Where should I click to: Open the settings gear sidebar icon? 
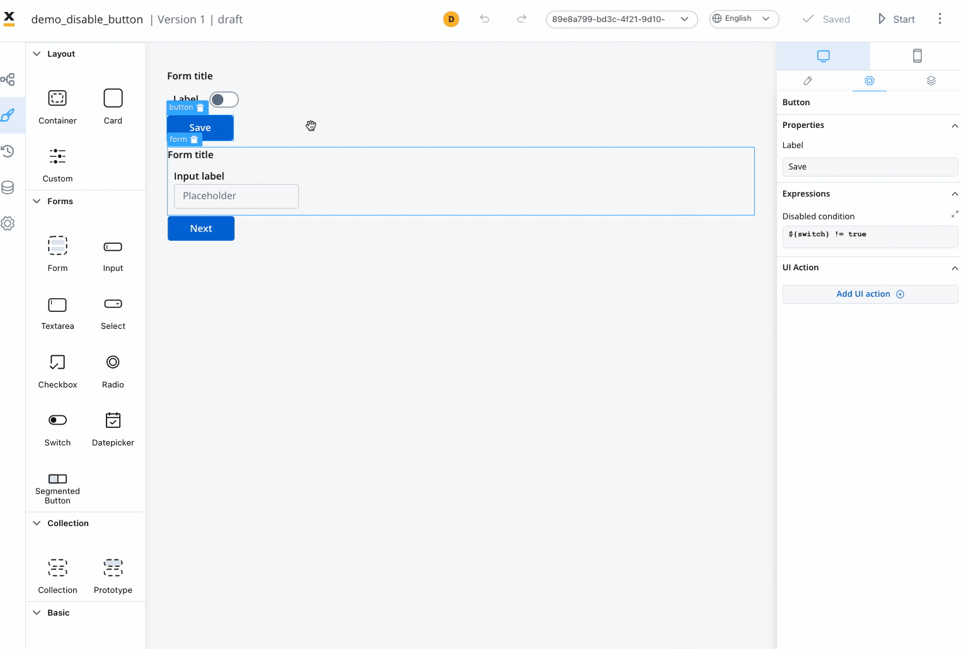click(8, 223)
